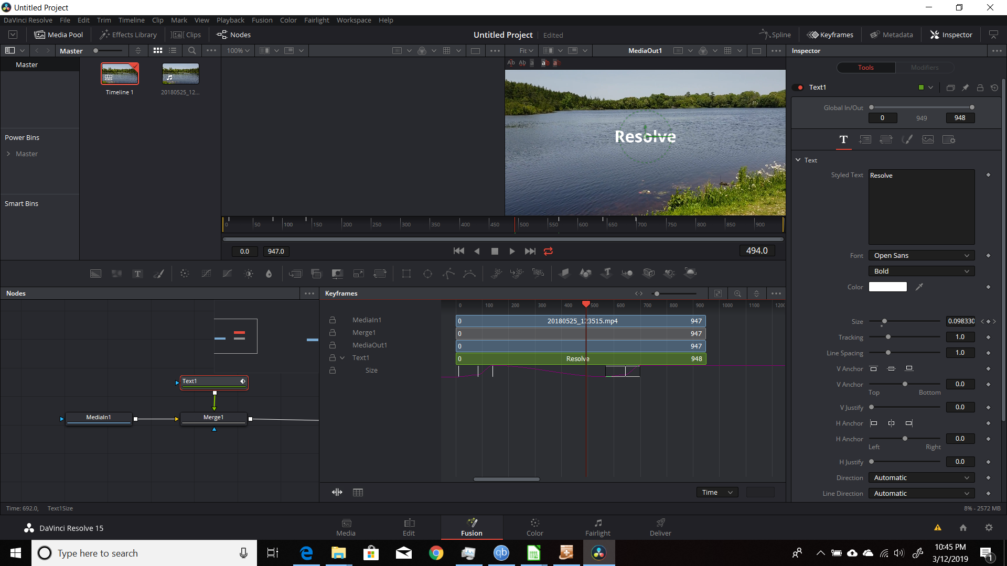Toggle the Spline panel
This screenshot has width=1007, height=566.
click(x=775, y=35)
